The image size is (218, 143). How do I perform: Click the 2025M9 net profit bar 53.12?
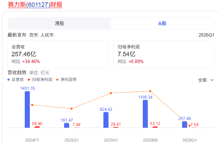pos(155,127)
